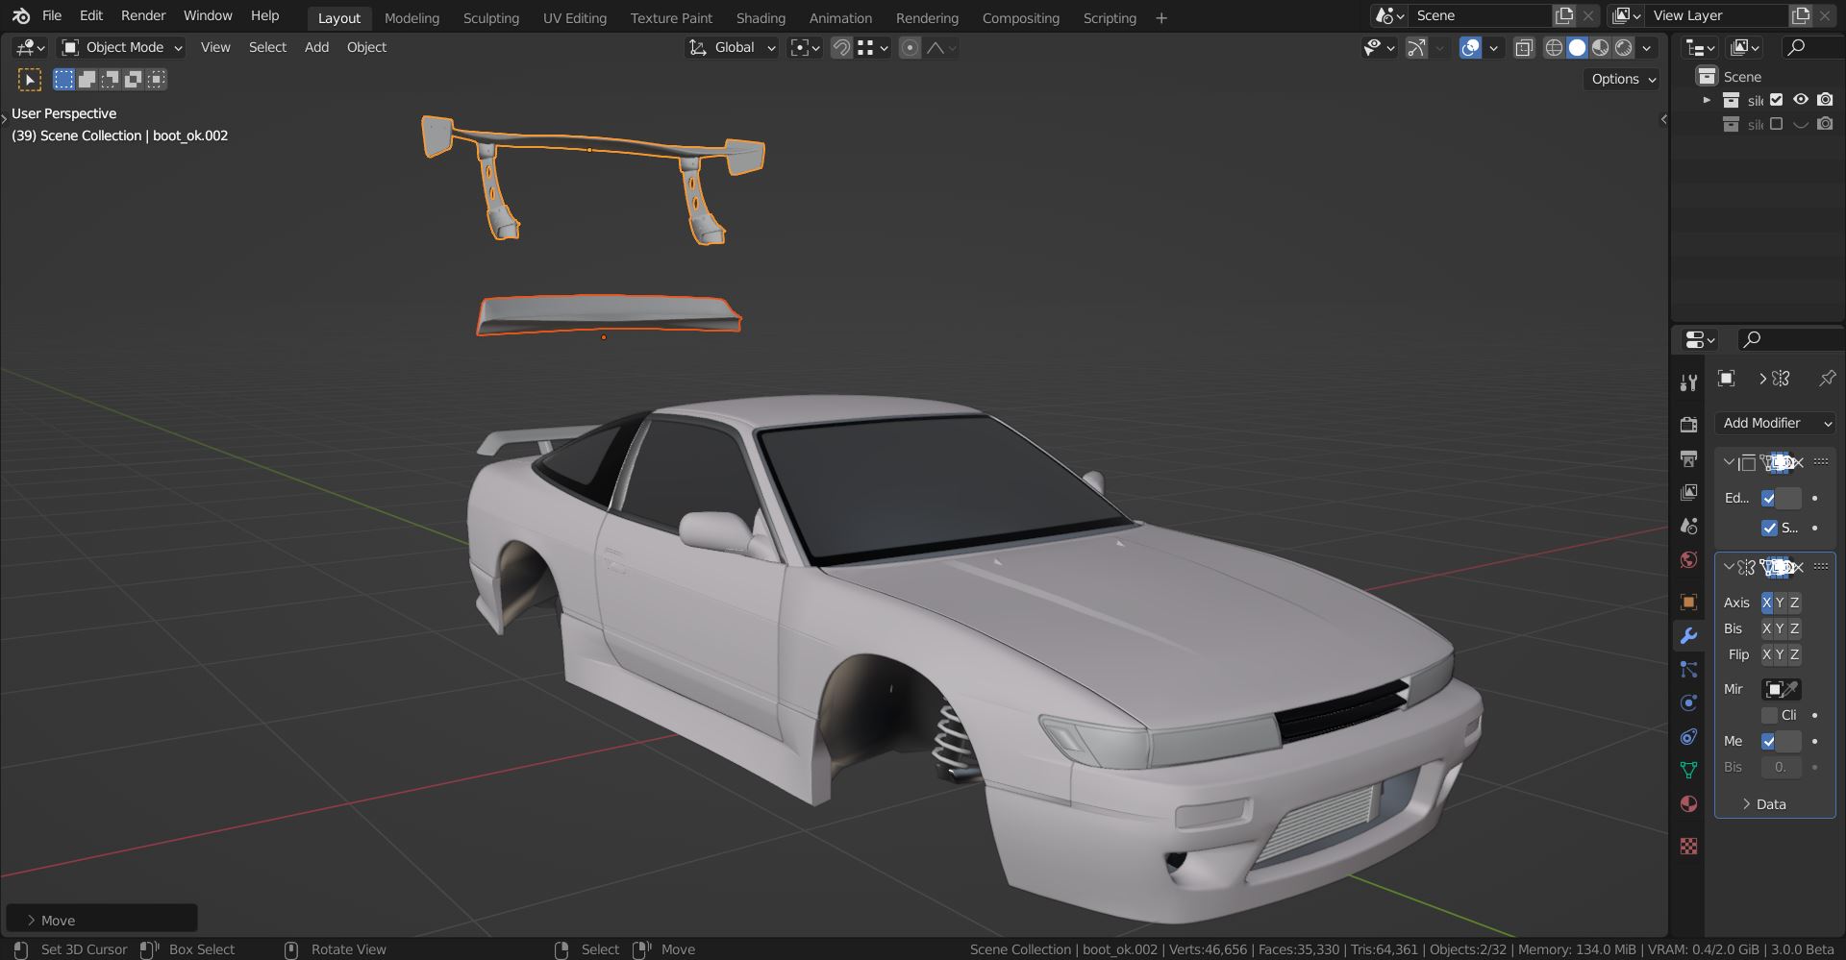Open the viewport editor type selector
The image size is (1846, 960).
point(31,47)
